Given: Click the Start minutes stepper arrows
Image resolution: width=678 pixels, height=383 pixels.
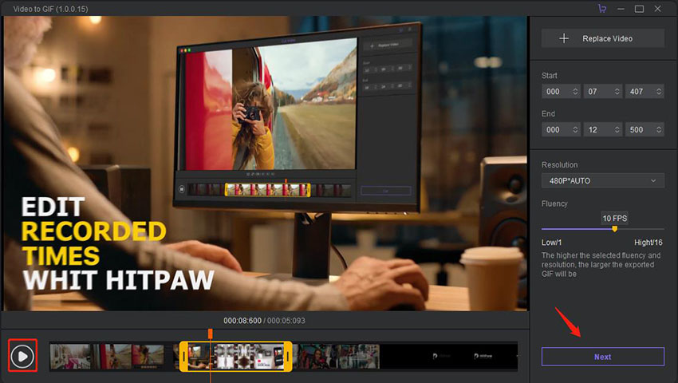Looking at the screenshot, I should (x=575, y=91).
